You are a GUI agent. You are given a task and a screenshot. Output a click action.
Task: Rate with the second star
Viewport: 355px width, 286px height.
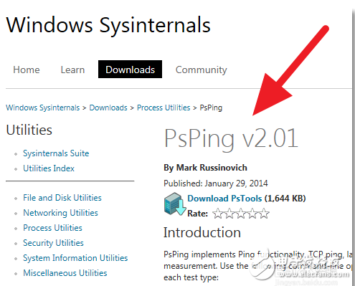229,214
